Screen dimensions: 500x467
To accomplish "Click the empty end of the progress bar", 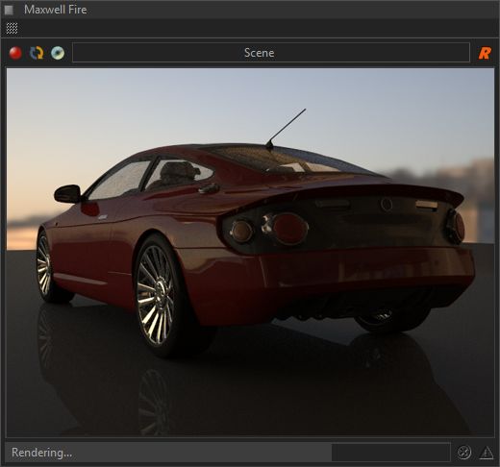I will tap(390, 453).
